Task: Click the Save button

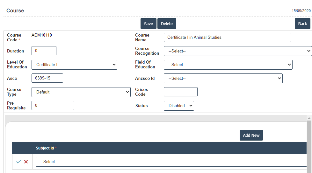Action: (x=148, y=24)
